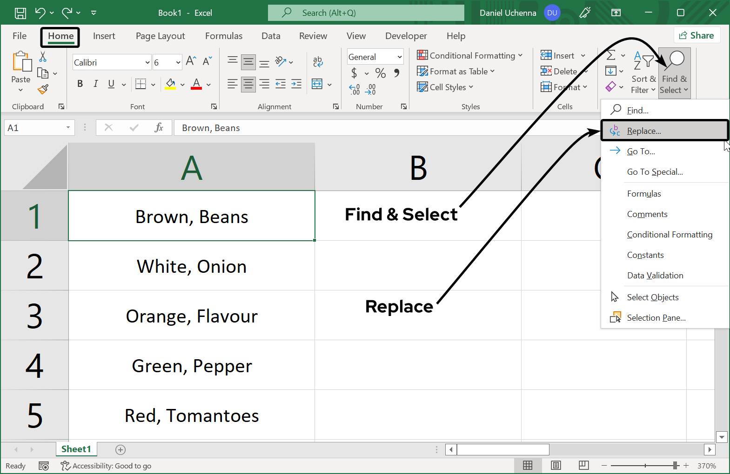Screen dimensions: 730x474
Task: Expand the Conditional Formatting dropdown in Styles
Action: click(470, 56)
